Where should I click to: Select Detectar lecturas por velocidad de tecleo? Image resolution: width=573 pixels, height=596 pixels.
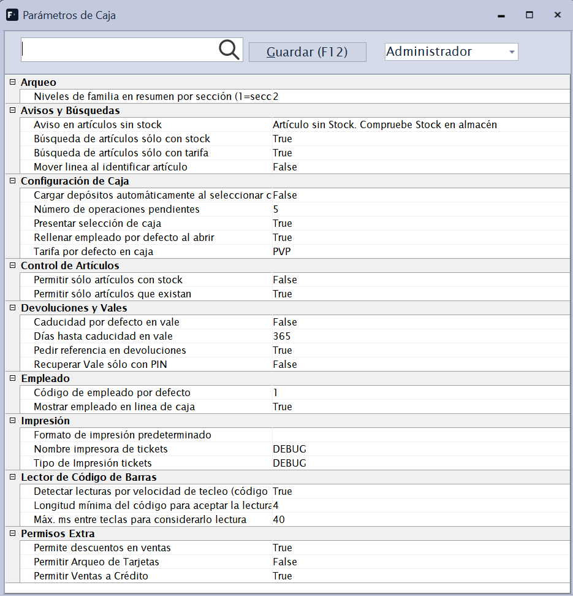295,491
